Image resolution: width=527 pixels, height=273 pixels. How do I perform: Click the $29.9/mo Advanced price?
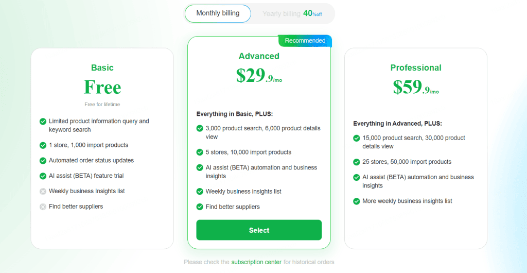[x=259, y=76]
